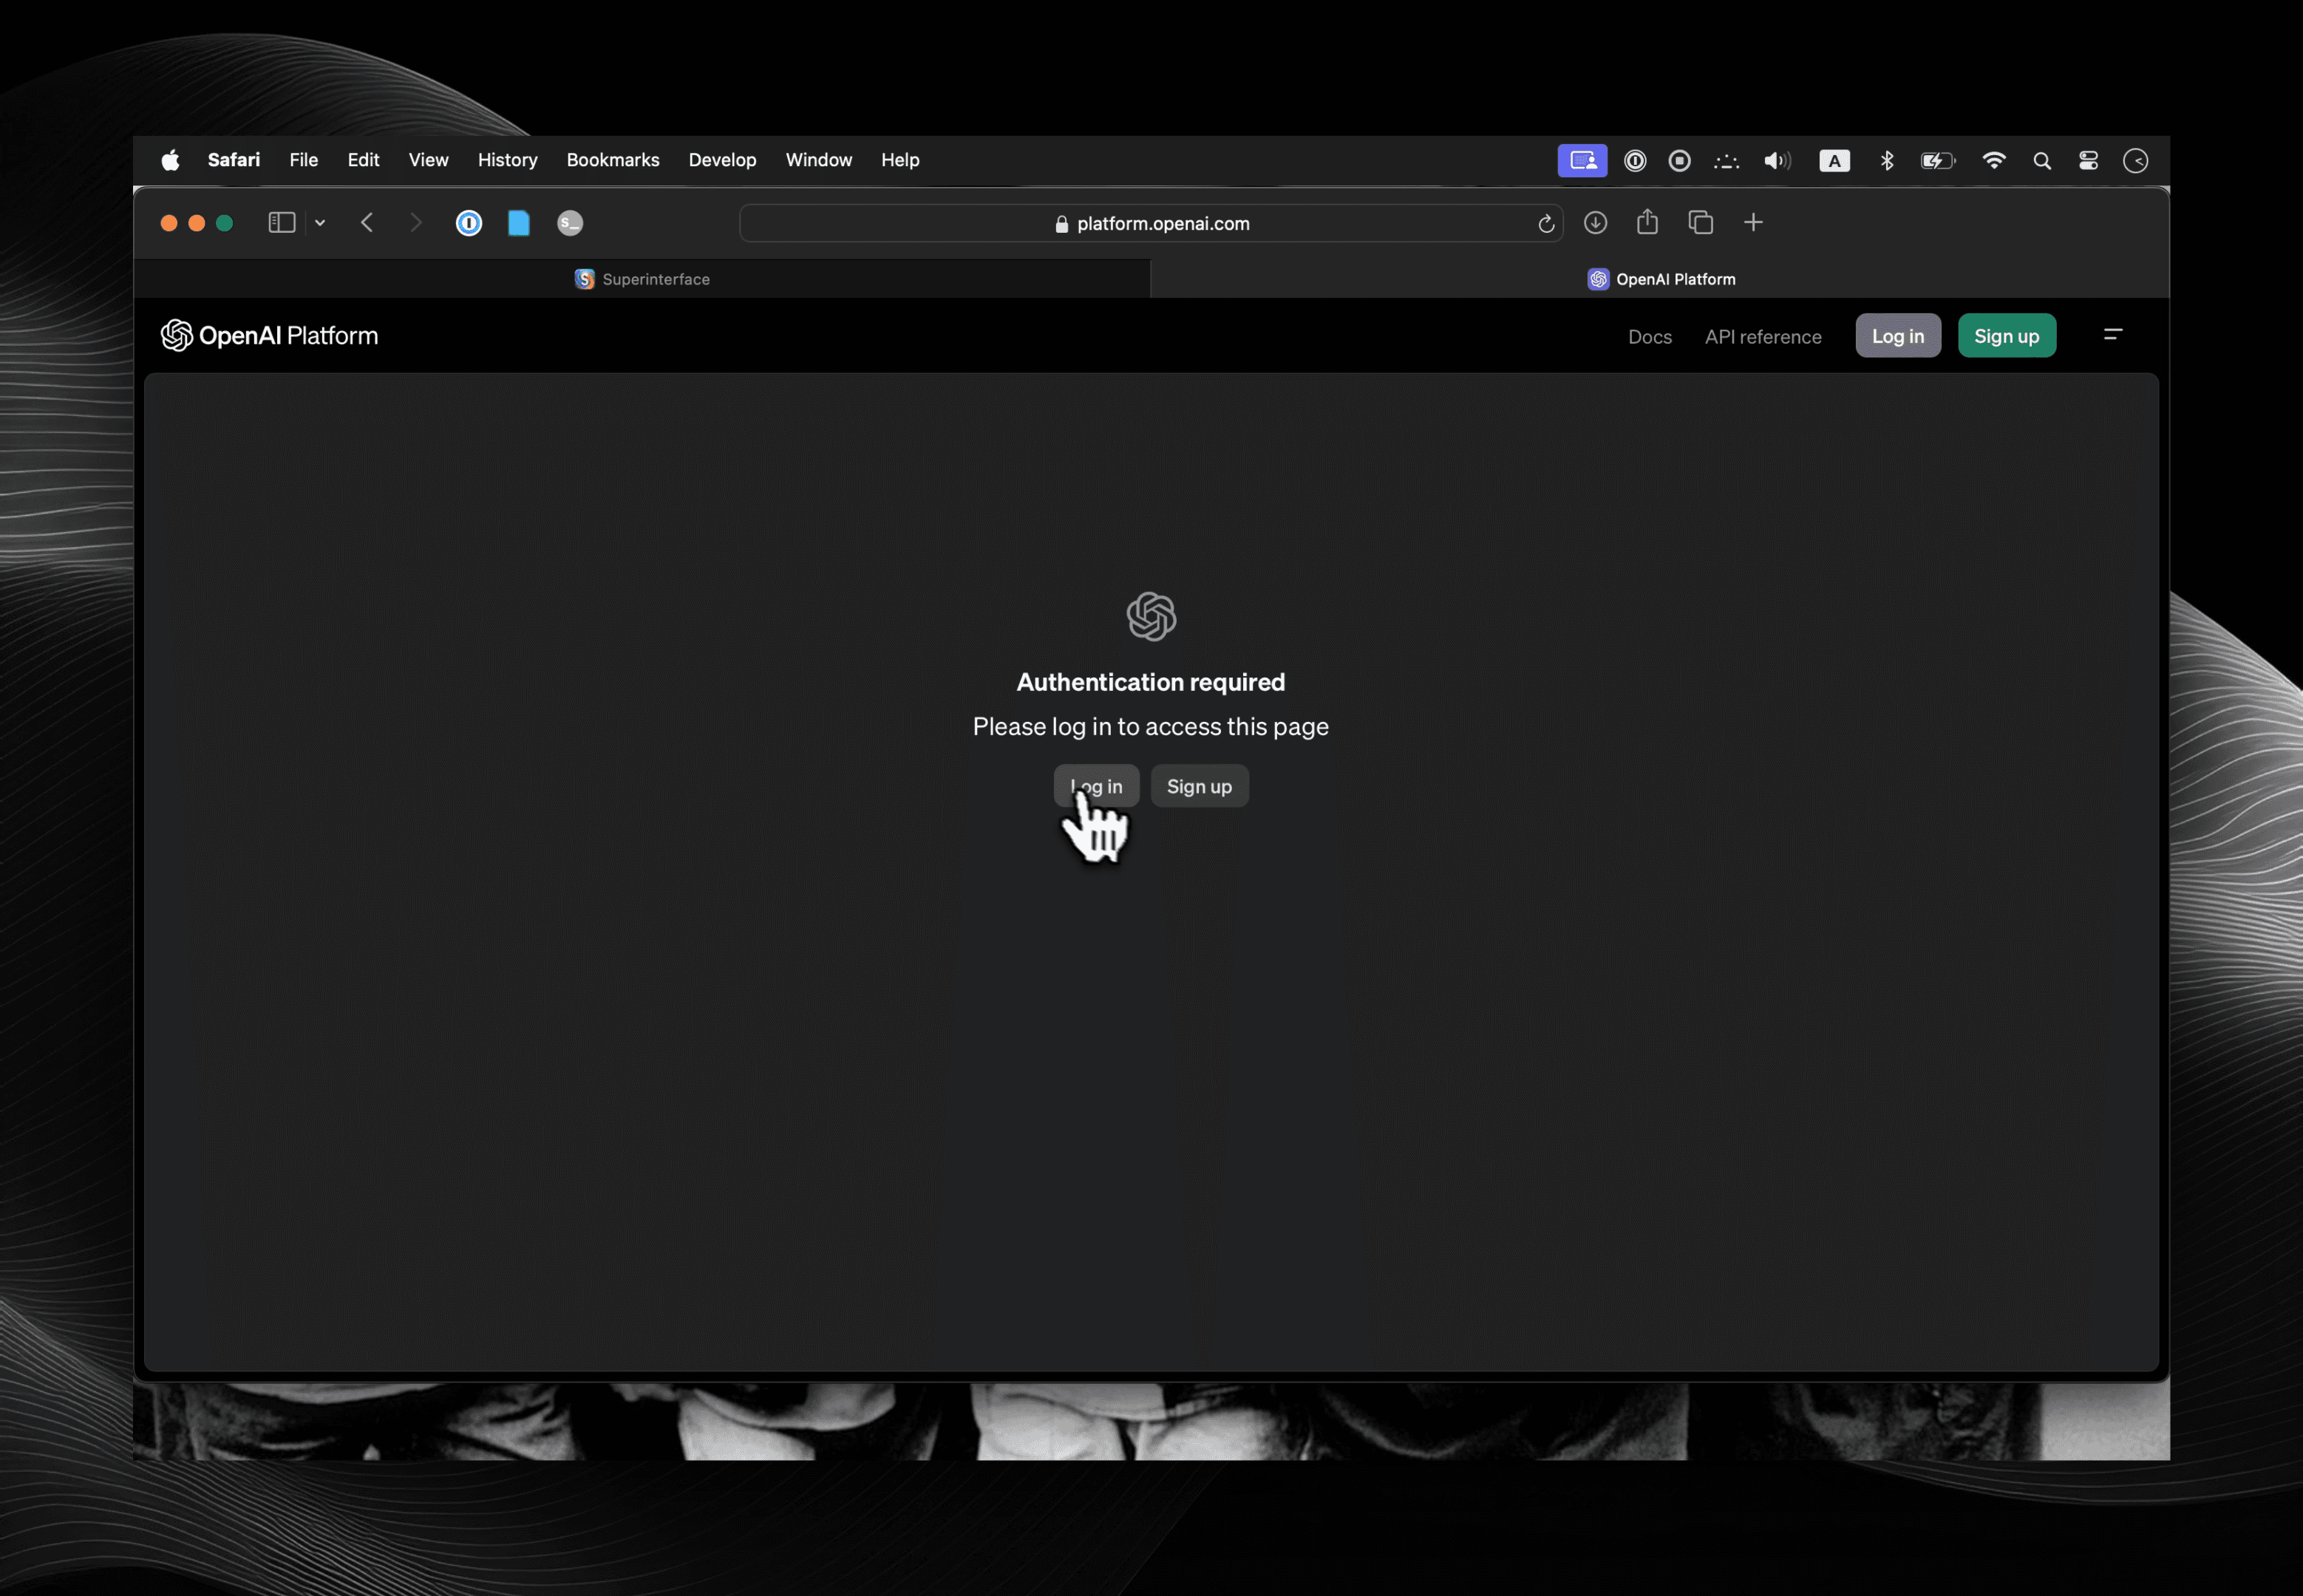Screen dimensions: 2303x1596
Task: Open tab overview with the stacked rectangles icon
Action: tap(1701, 222)
